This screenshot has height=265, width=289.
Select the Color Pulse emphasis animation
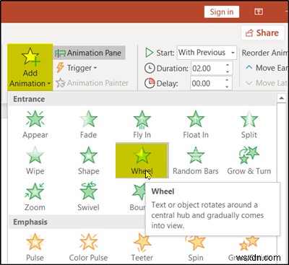88,247
